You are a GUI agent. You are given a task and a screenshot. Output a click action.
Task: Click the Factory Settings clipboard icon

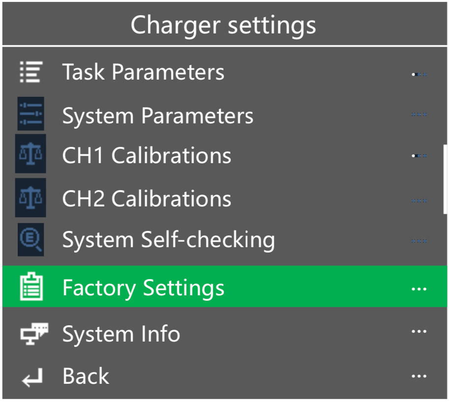point(31,287)
